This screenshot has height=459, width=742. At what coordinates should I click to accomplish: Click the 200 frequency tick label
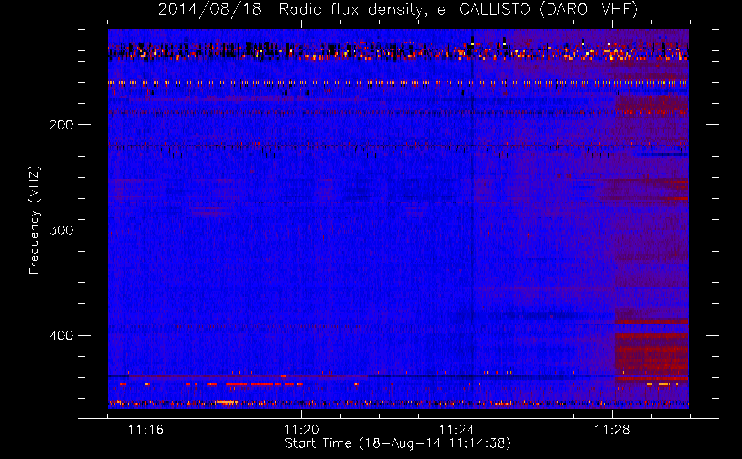(x=61, y=125)
